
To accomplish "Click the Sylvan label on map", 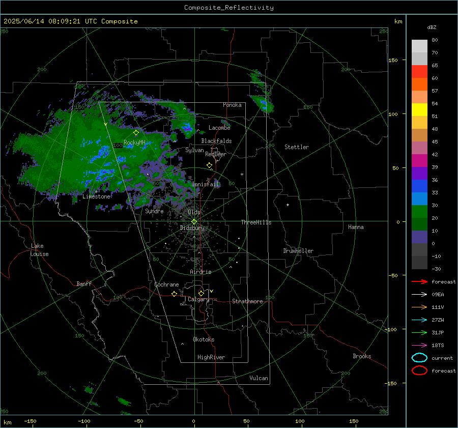I will click(194, 151).
